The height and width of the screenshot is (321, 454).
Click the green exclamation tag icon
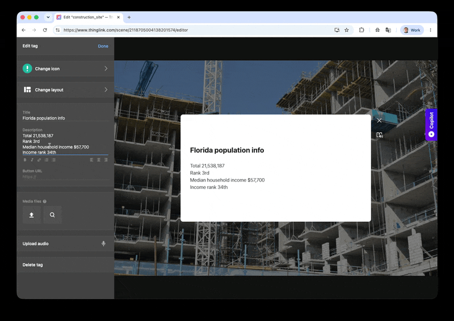pyautogui.click(x=27, y=69)
